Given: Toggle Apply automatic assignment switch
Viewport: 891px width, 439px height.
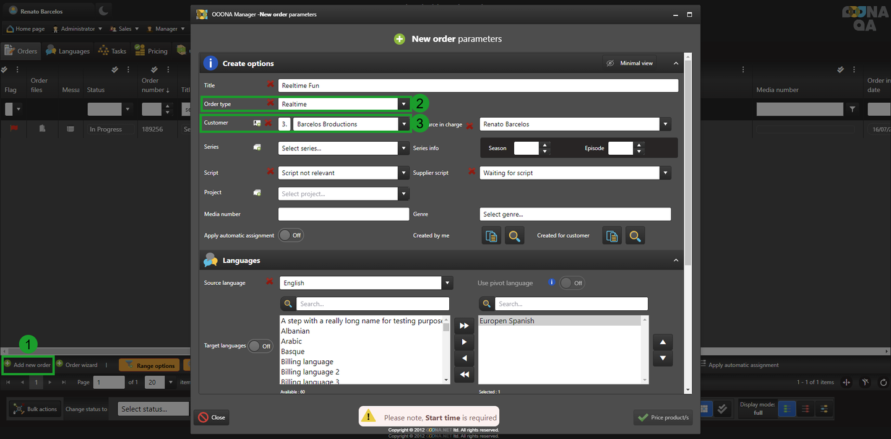Looking at the screenshot, I should (x=291, y=235).
